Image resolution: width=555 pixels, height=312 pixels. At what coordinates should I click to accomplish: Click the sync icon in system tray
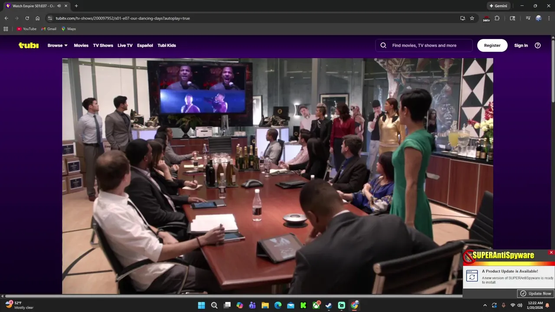pos(494,305)
